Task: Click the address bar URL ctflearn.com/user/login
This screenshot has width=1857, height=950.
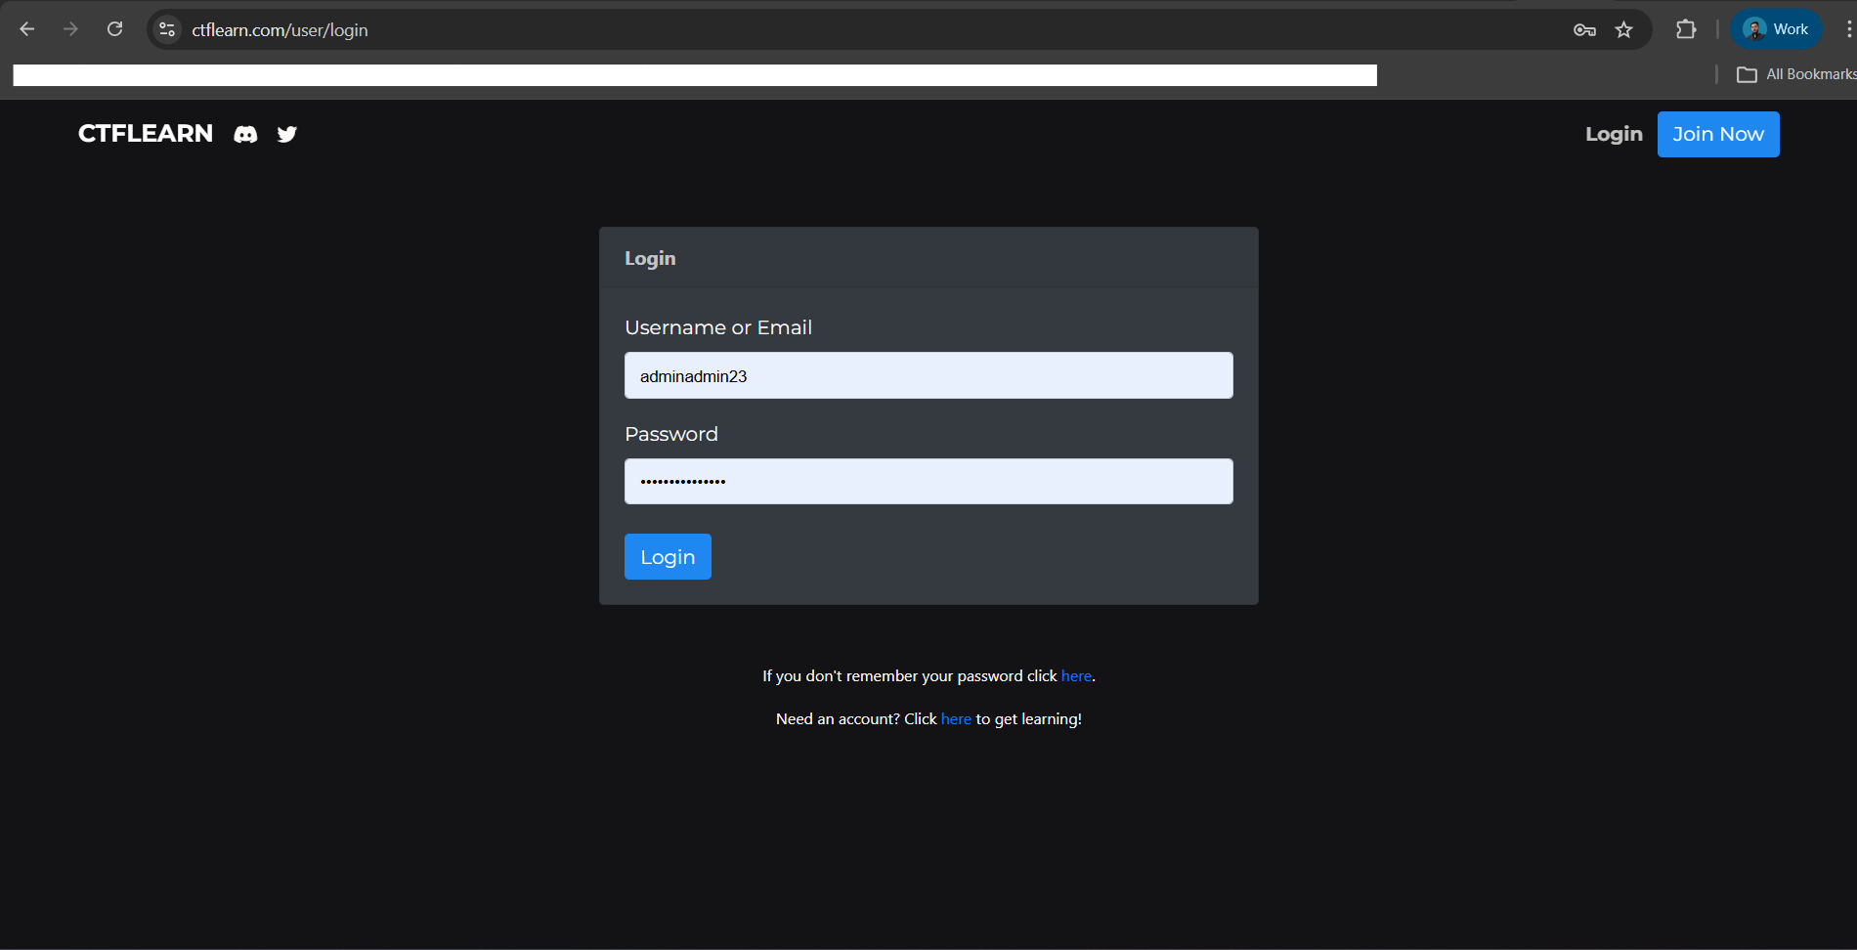Action: coord(280,30)
